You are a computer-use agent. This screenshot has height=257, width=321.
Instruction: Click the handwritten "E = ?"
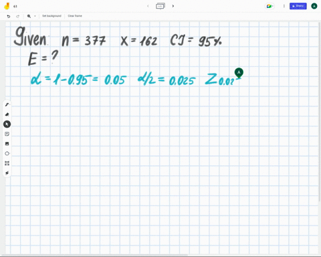tap(43, 58)
